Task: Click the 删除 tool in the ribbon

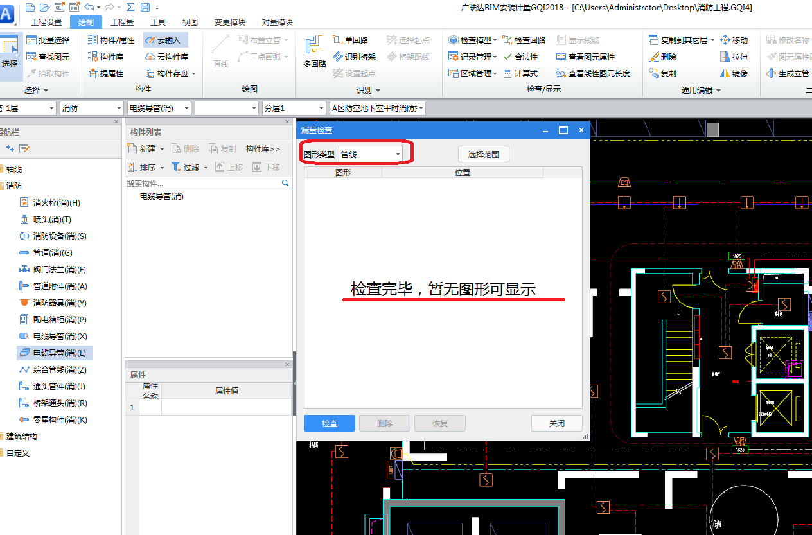Action: 663,57
